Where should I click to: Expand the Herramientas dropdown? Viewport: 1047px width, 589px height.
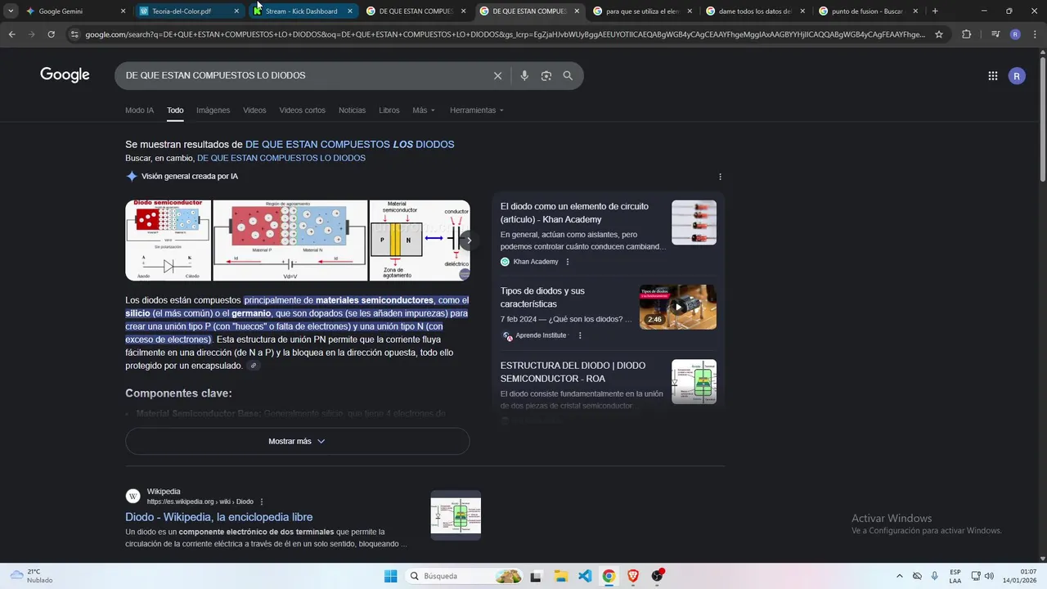[477, 110]
